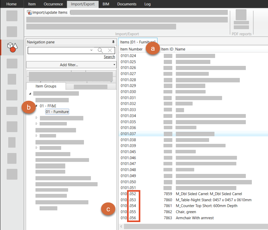This screenshot has width=268, height=230.
Task: Open the search box history dropdown arrow
Action: pyautogui.click(x=92, y=50)
